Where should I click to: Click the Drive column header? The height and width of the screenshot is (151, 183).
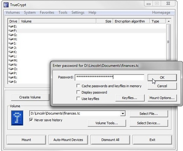pos(13,21)
